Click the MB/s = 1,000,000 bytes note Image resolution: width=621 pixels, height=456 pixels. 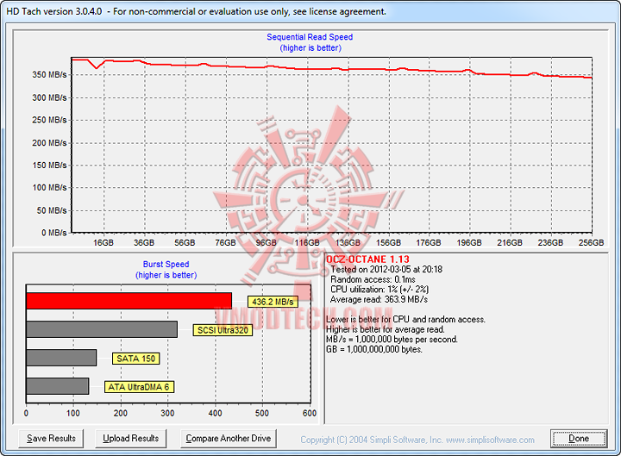point(392,340)
